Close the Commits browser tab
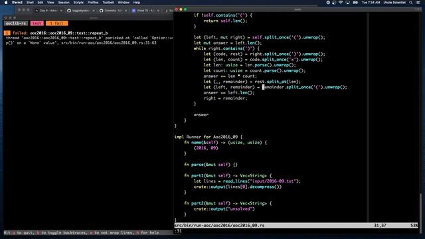Screen dimensions: 425x239 coord(126,11)
